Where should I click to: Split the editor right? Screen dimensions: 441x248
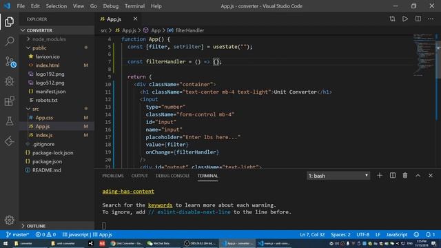418,19
